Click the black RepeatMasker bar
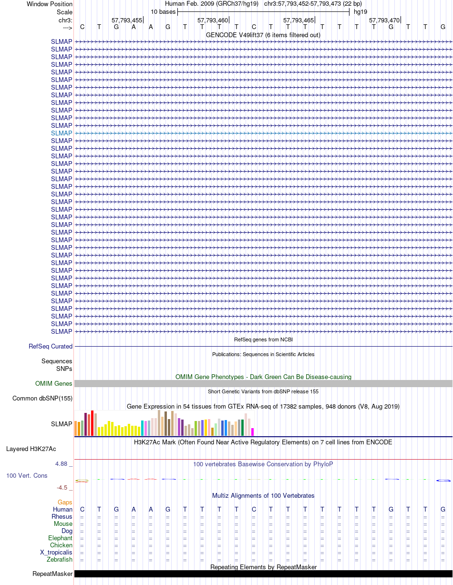The image size is (453, 585). tap(263, 574)
